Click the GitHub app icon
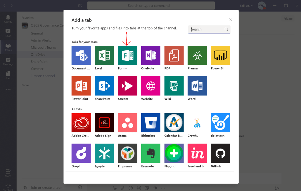This screenshot has width=301, height=191. tap(220, 153)
